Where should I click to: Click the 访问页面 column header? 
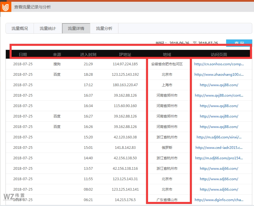click(x=219, y=55)
